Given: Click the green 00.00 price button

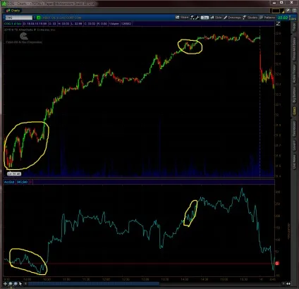Looking at the screenshot, I should (283, 18).
